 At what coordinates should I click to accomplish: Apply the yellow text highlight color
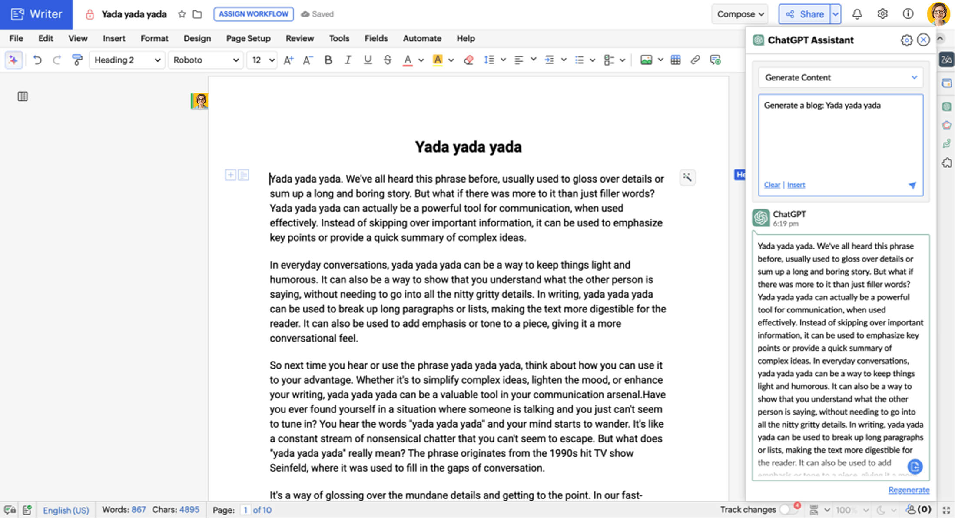tap(438, 60)
